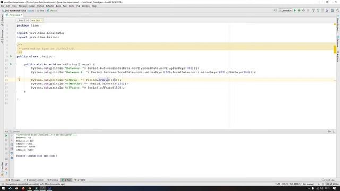This screenshot has width=340, height=191.
Task: Open the TODO tool window tab
Action: click(x=80, y=180)
